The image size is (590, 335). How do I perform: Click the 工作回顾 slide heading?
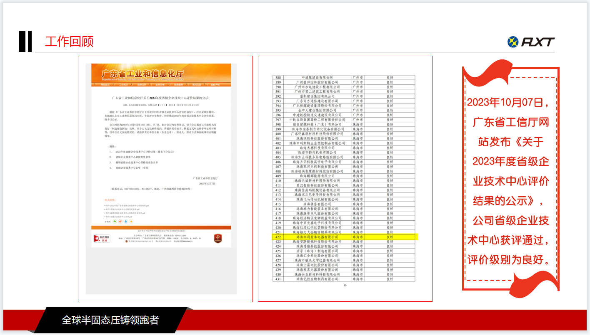[69, 42]
